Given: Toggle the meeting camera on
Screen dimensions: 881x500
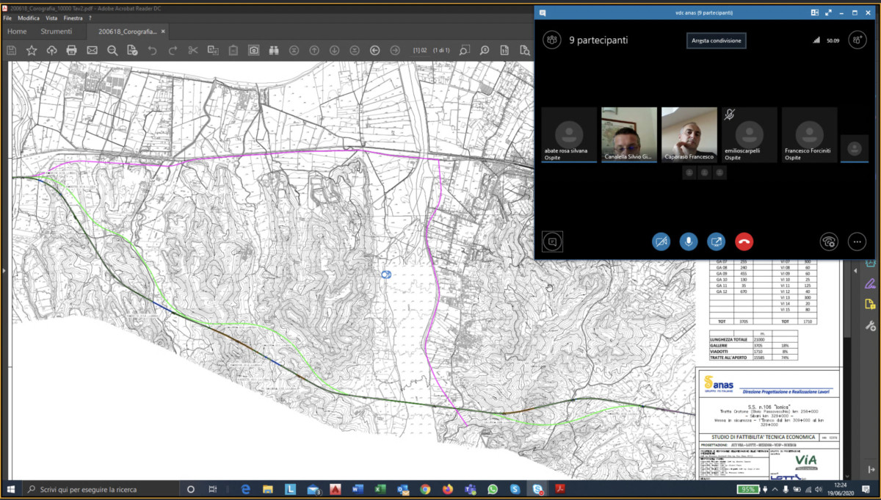Looking at the screenshot, I should tap(661, 241).
